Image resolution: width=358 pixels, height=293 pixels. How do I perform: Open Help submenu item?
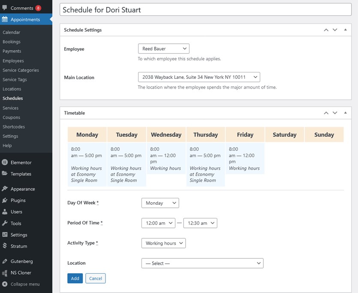coord(7,145)
